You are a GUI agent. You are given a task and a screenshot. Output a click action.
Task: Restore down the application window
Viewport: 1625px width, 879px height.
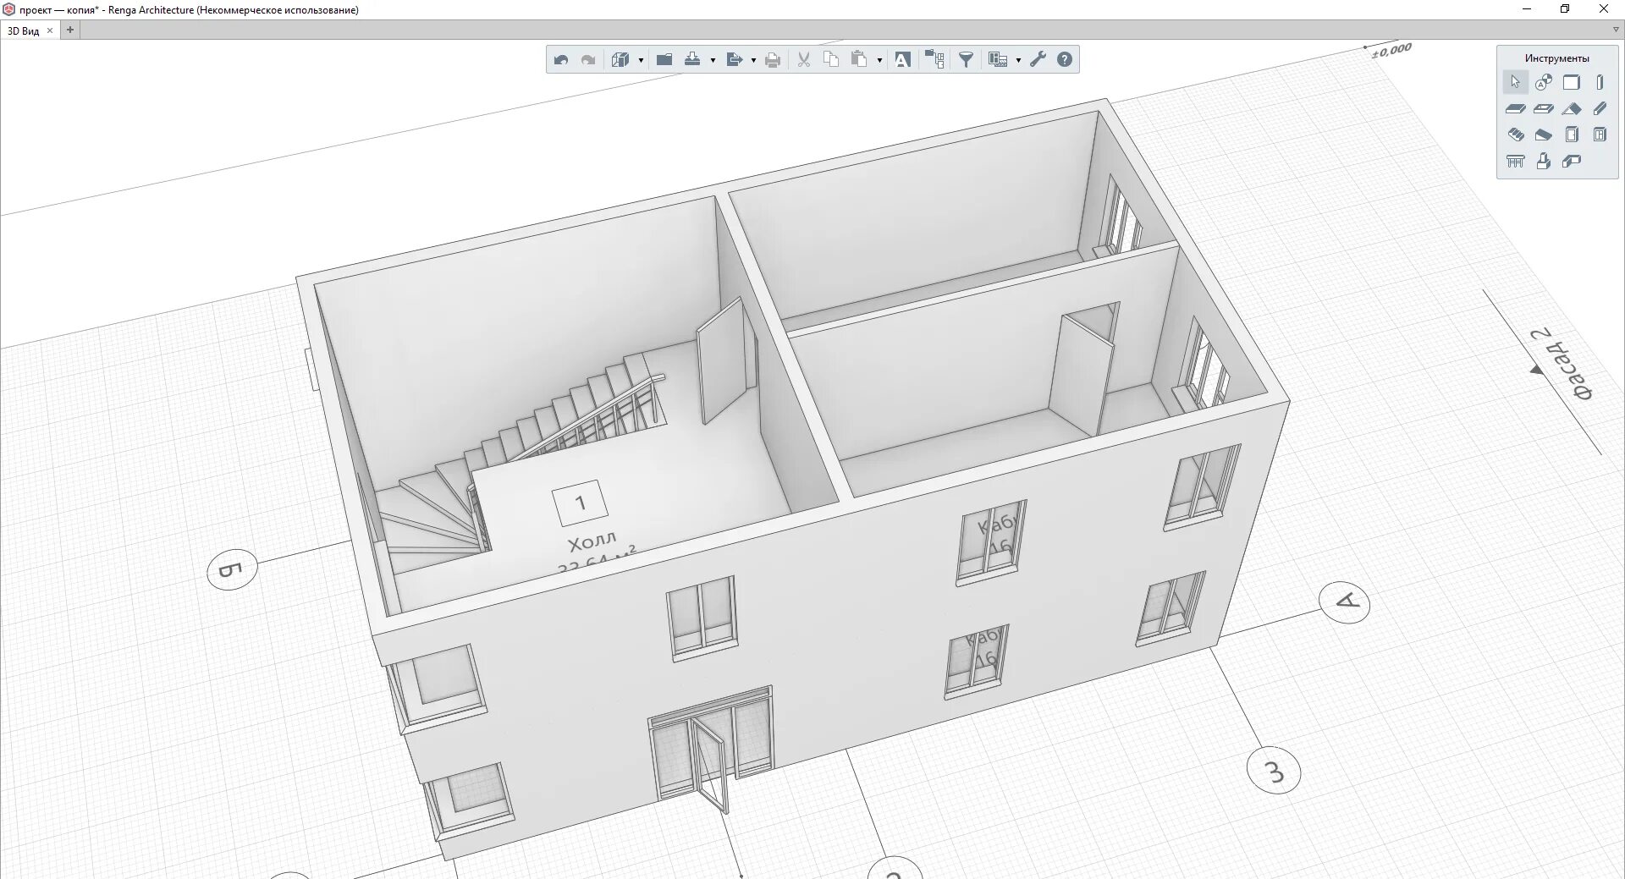[1565, 9]
